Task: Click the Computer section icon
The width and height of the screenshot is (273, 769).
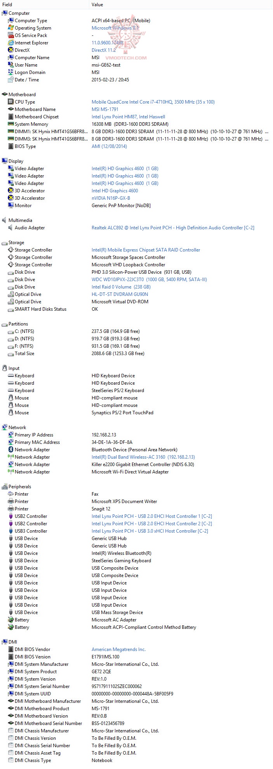Action: tap(5, 13)
